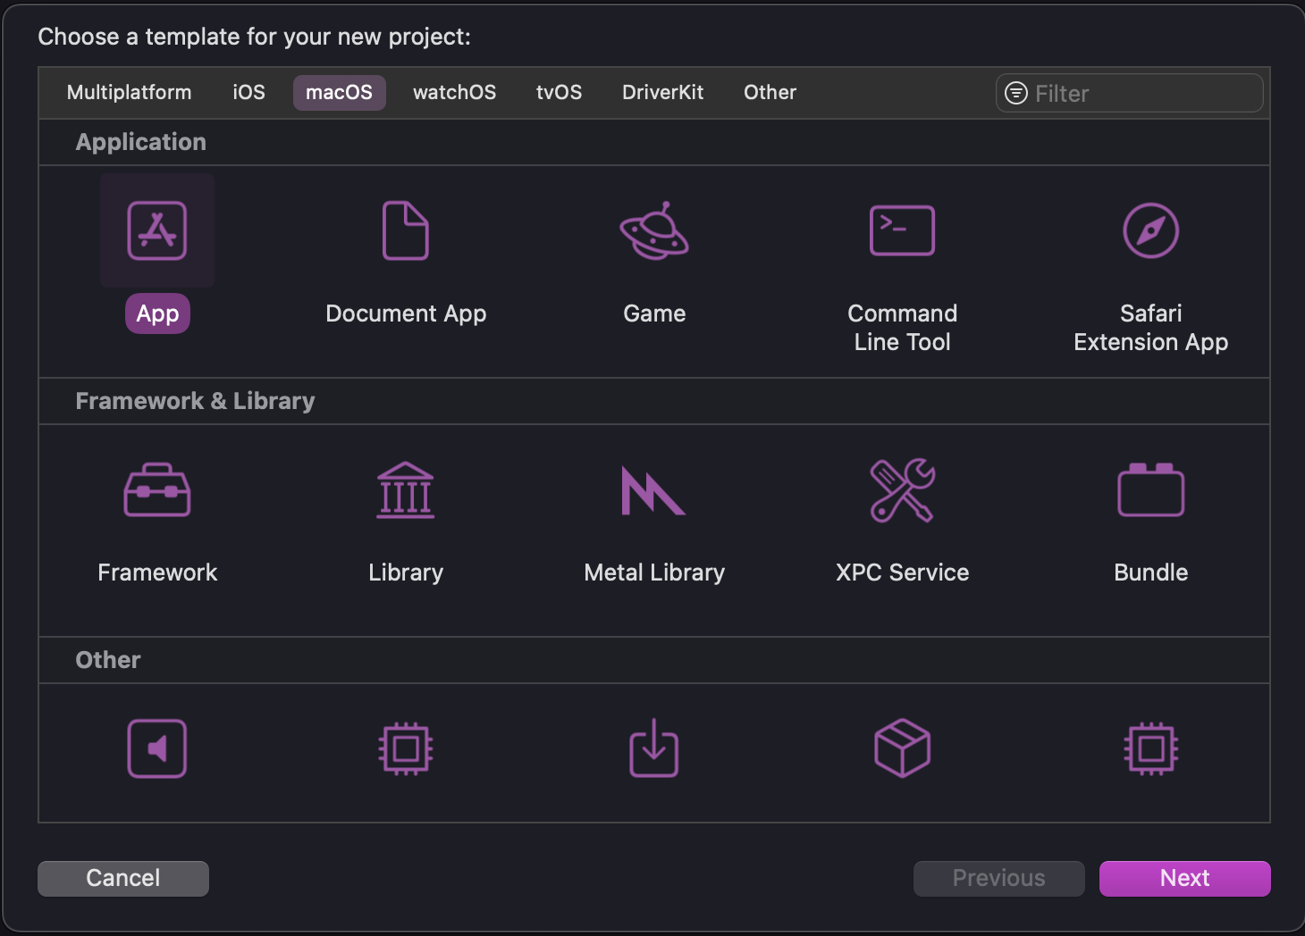The width and height of the screenshot is (1305, 936).
Task: Select the App template icon
Action: 157,230
